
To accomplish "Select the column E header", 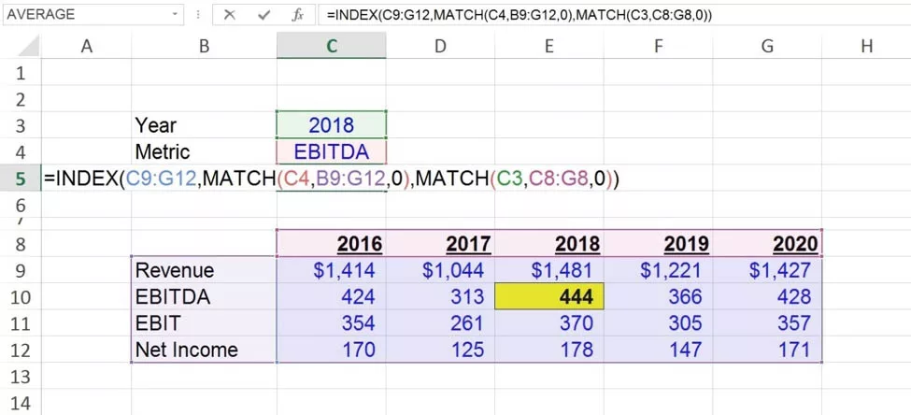I will (549, 46).
